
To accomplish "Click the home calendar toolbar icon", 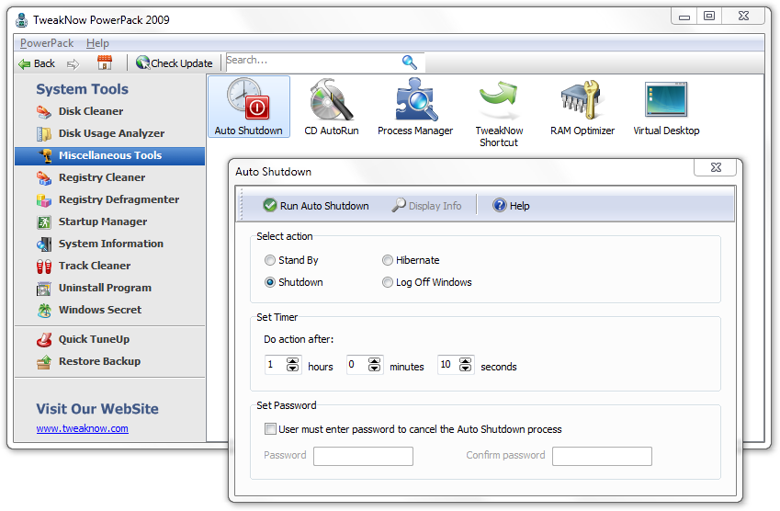I will pos(105,62).
